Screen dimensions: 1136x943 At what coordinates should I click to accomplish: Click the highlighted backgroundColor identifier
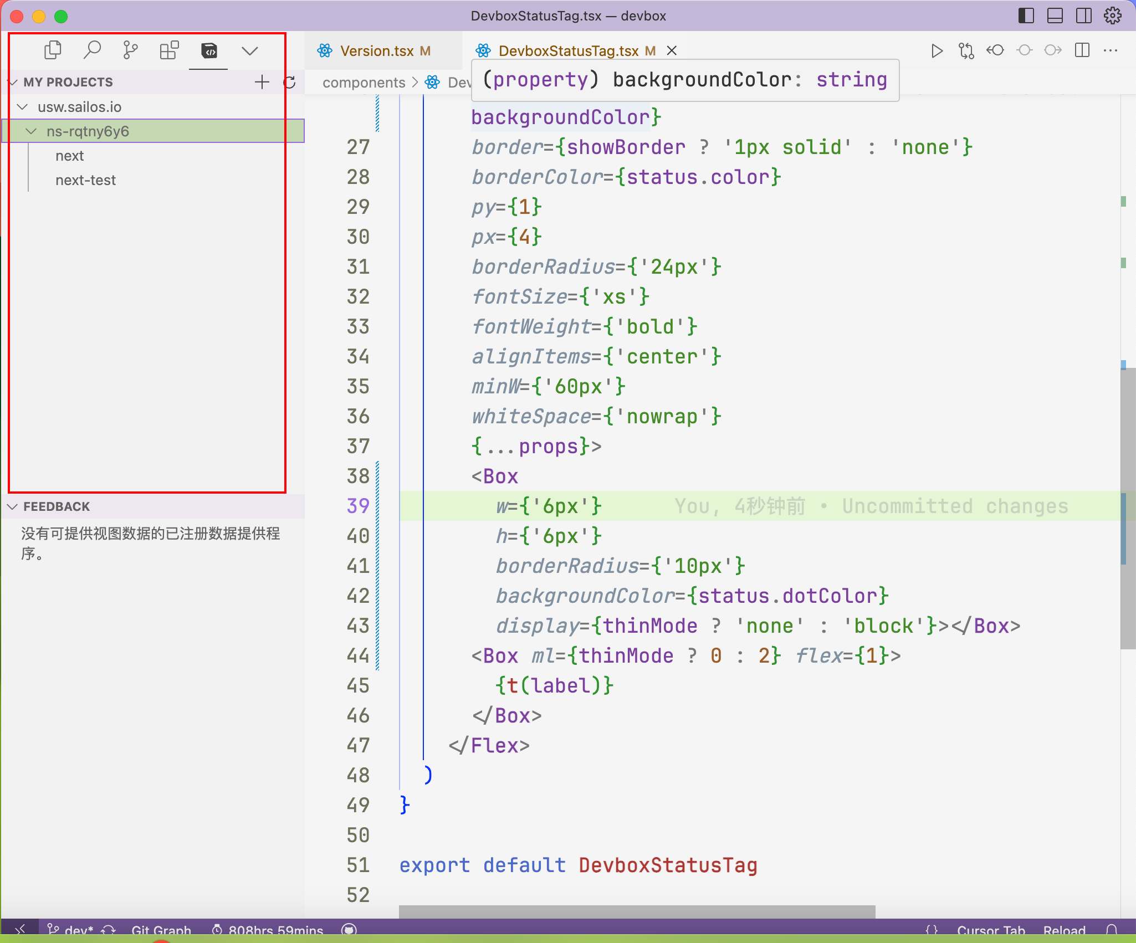560,117
